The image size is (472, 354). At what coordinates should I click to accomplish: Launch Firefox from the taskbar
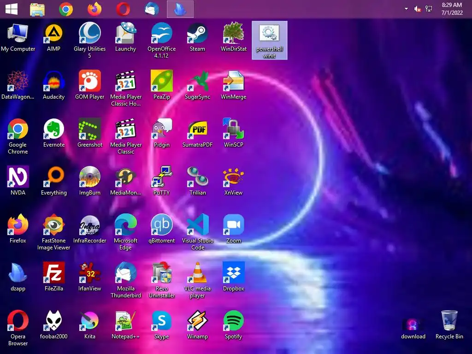[94, 9]
